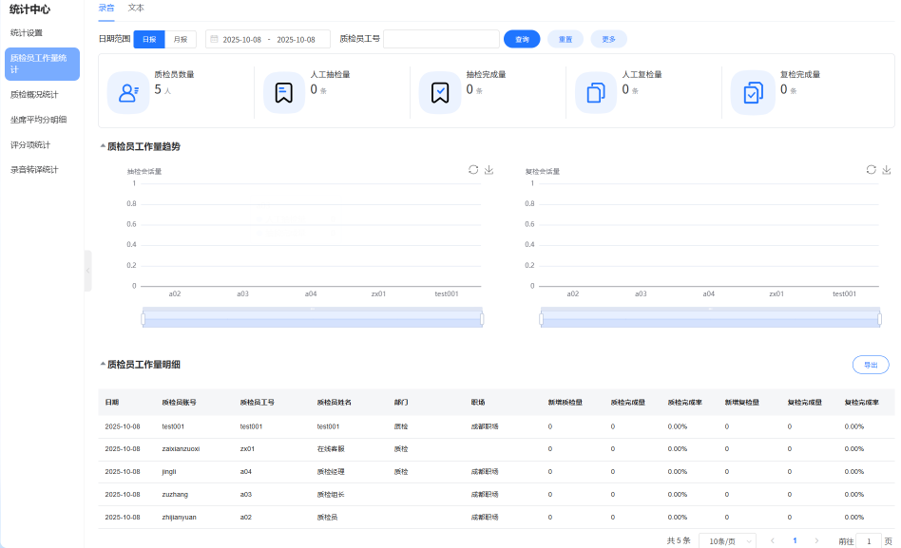Click the right handle of 复检会话量 zoom slider
Viewport: 901px width, 548px height.
click(880, 318)
